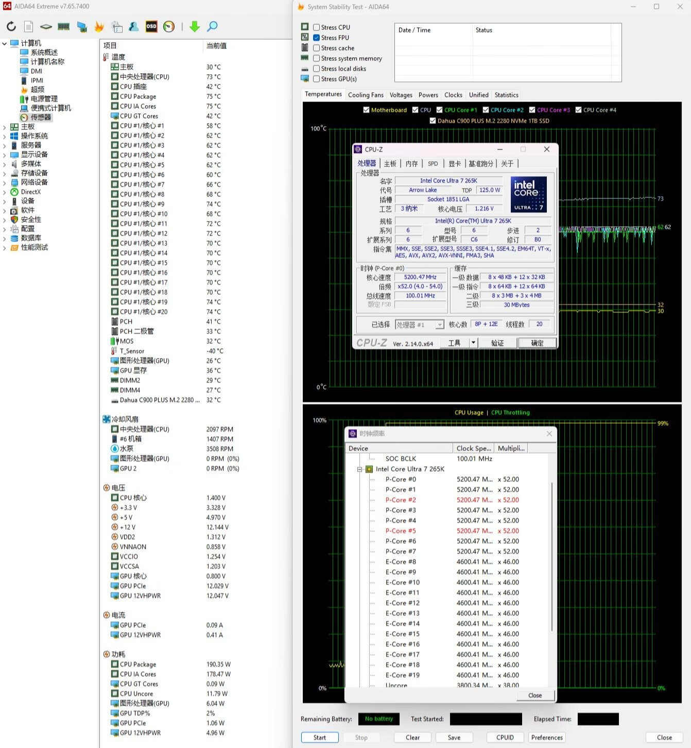Click CPU Throttling legend label

coord(510,413)
